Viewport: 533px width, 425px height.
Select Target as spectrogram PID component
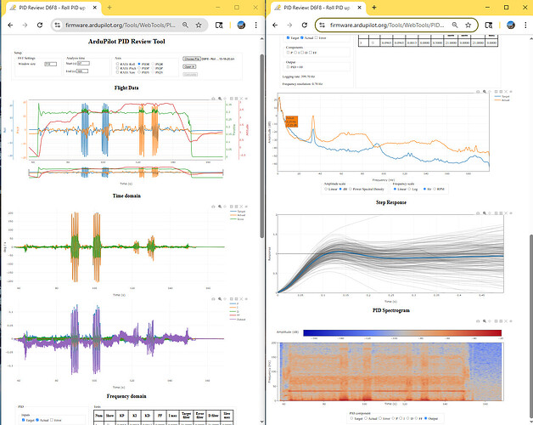pyautogui.click(x=352, y=418)
